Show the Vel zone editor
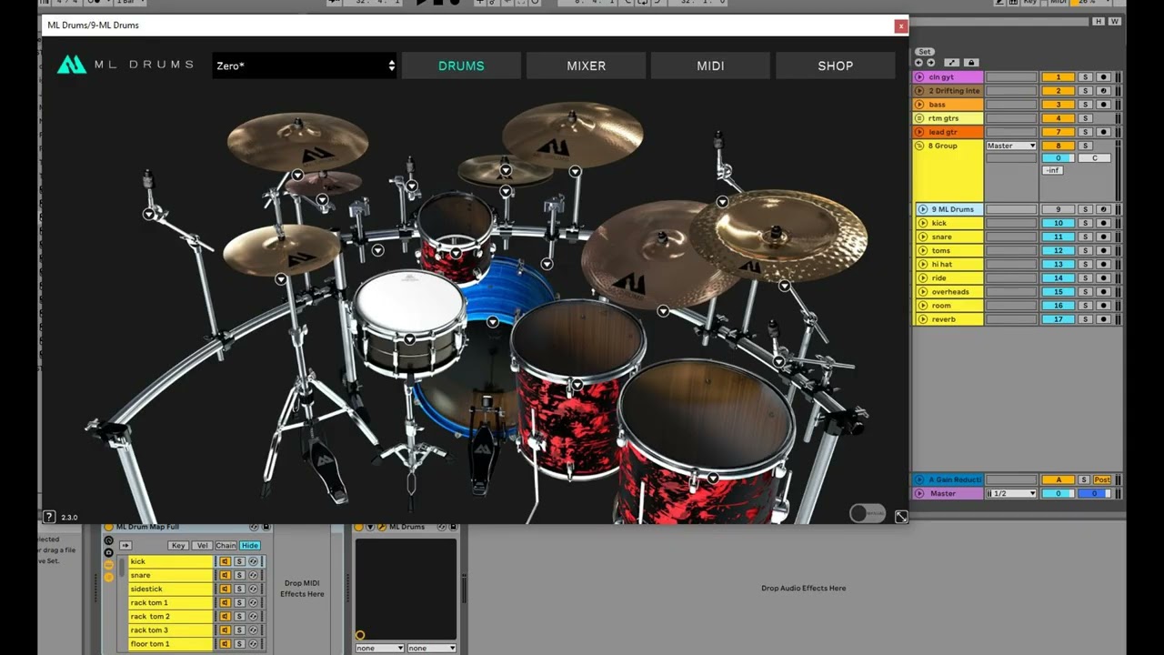This screenshot has width=1164, height=655. [202, 546]
